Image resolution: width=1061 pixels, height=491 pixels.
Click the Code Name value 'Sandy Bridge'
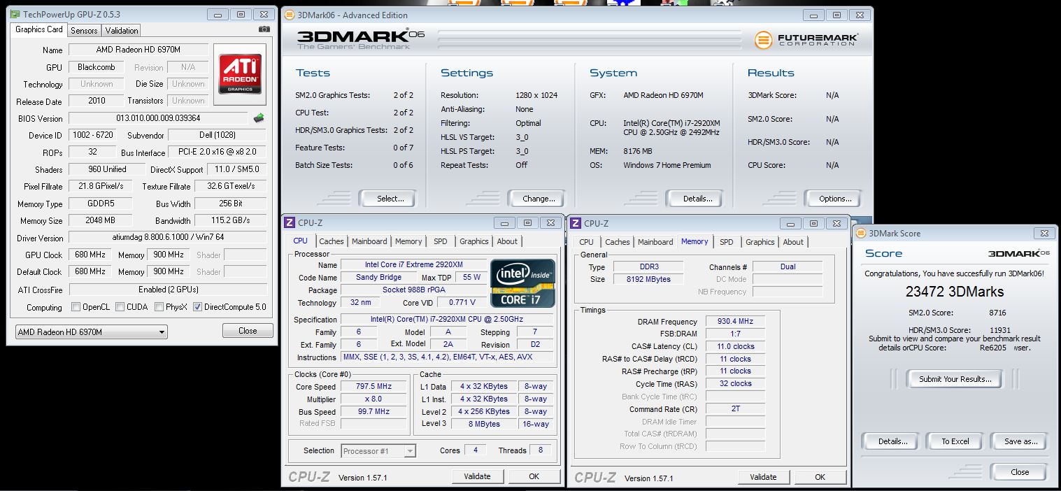tap(378, 278)
